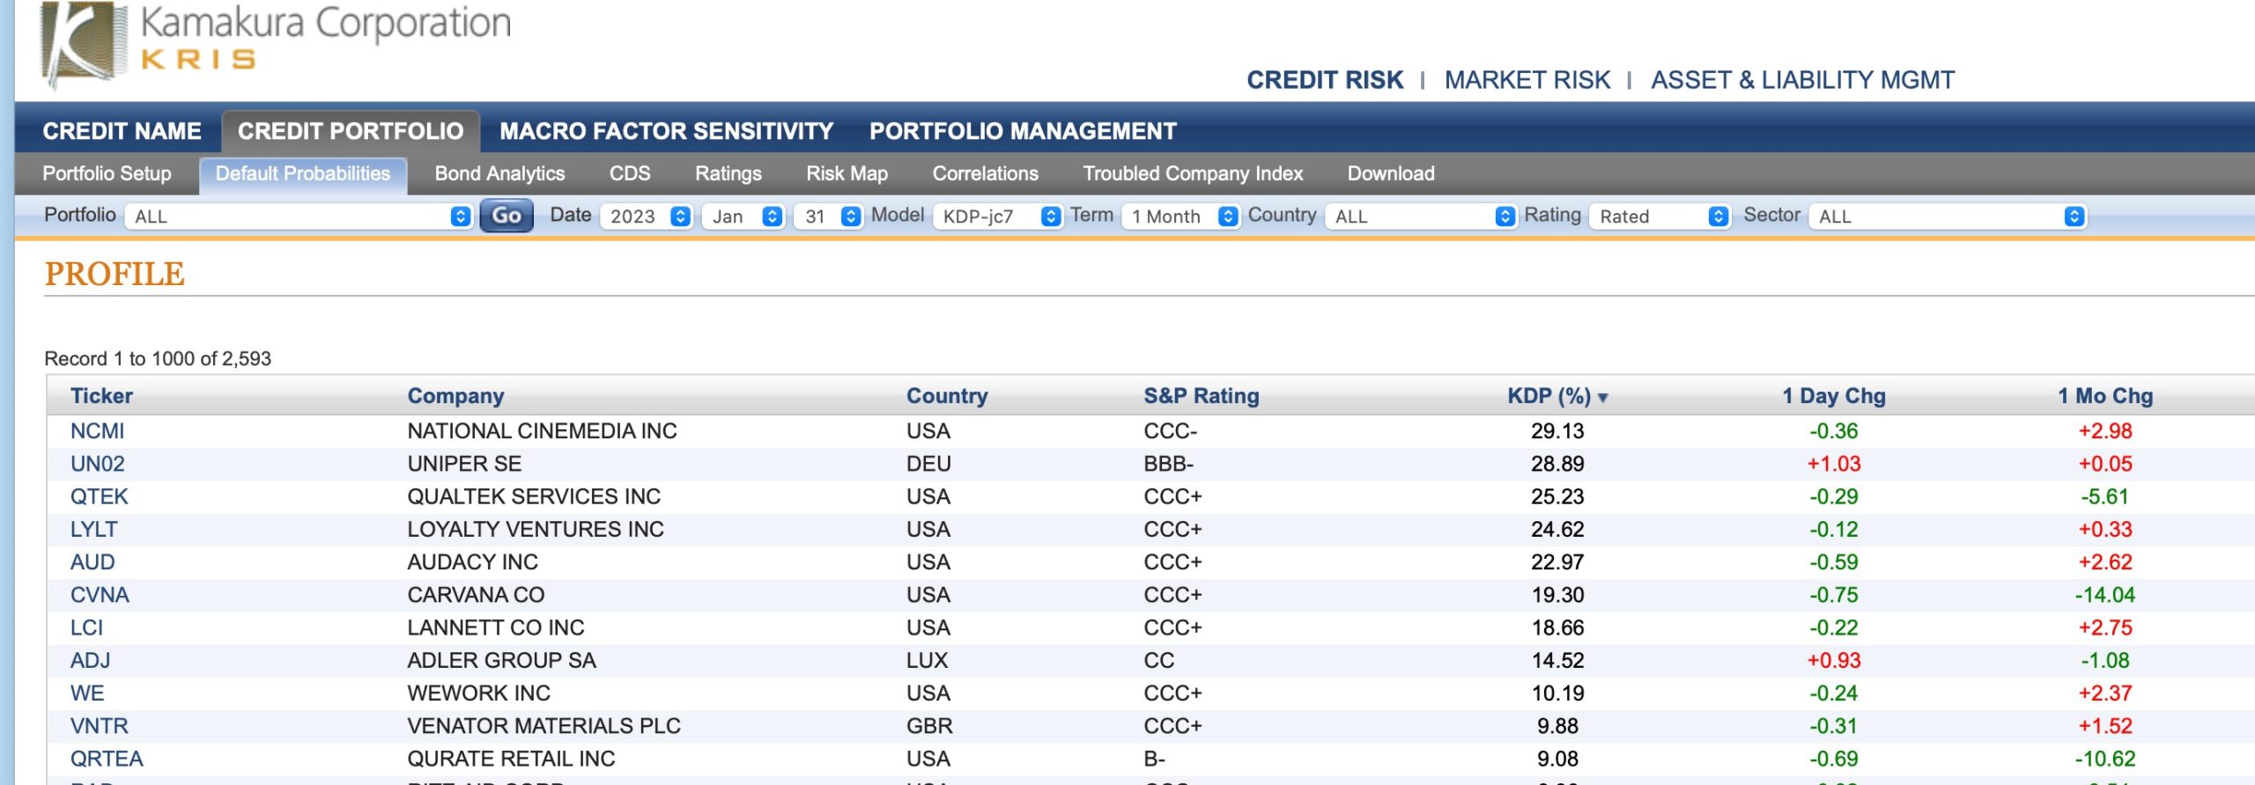Click company name NATIONAL CINEMEDIA INC
Screen dimensions: 2255x785
tap(542, 431)
